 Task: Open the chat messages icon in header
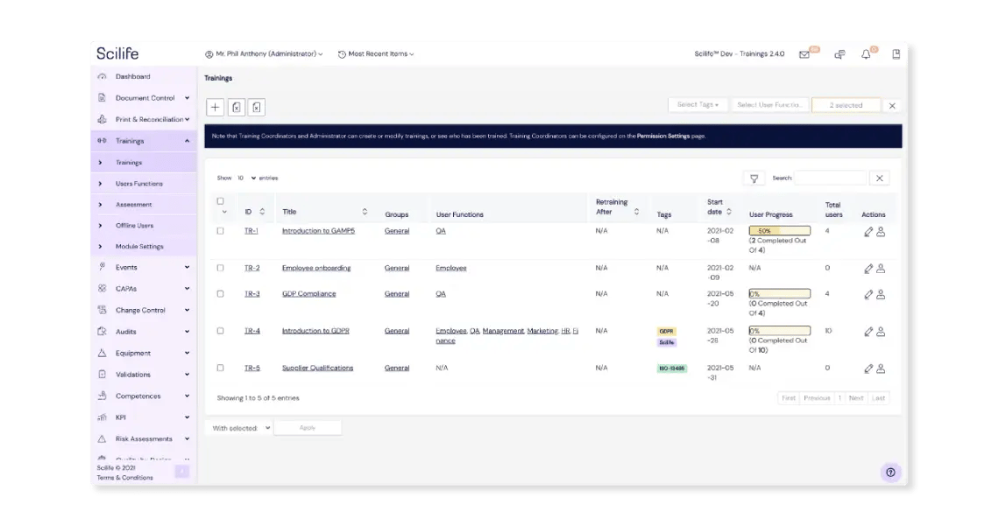[x=840, y=54]
